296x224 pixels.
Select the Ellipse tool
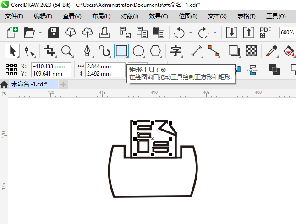138,51
